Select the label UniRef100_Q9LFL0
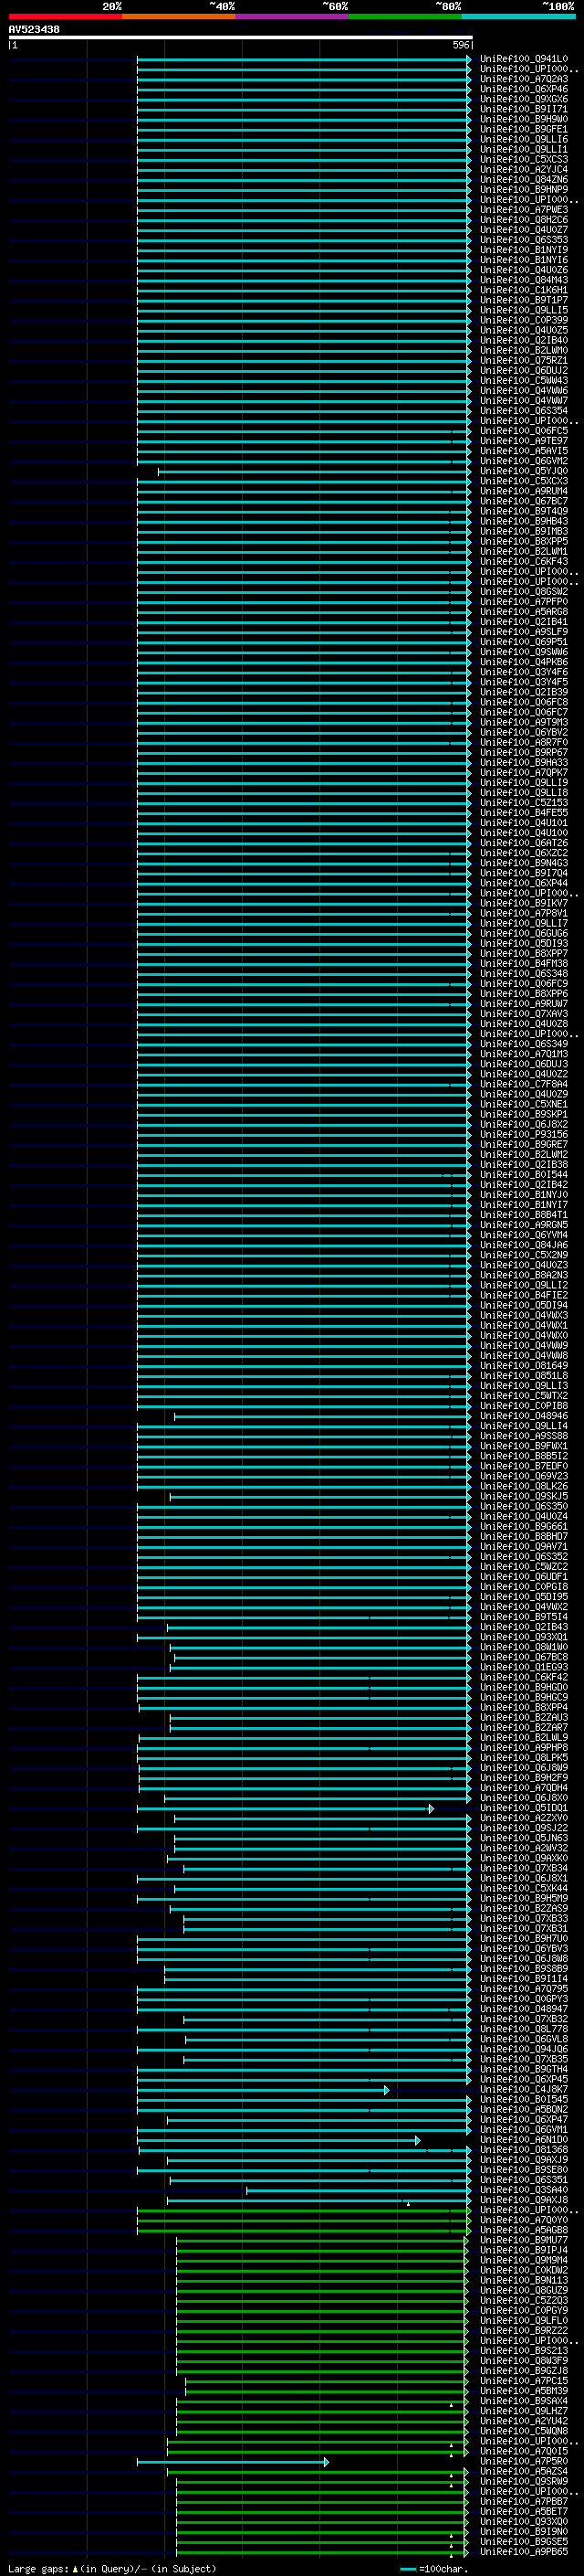 [x=524, y=2320]
